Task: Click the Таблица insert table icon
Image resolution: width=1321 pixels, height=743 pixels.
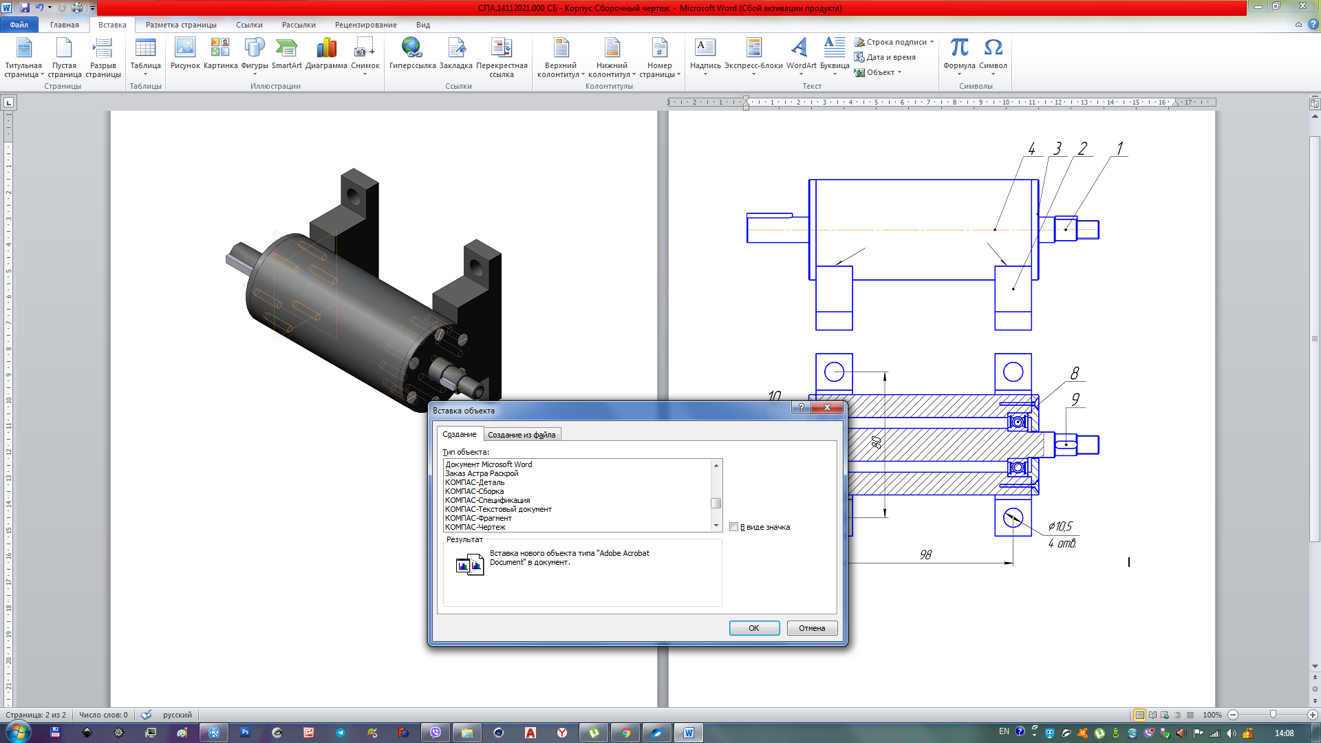Action: (x=145, y=48)
